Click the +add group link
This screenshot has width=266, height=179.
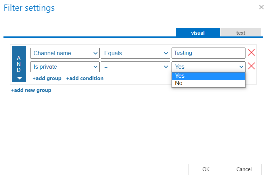[47, 78]
